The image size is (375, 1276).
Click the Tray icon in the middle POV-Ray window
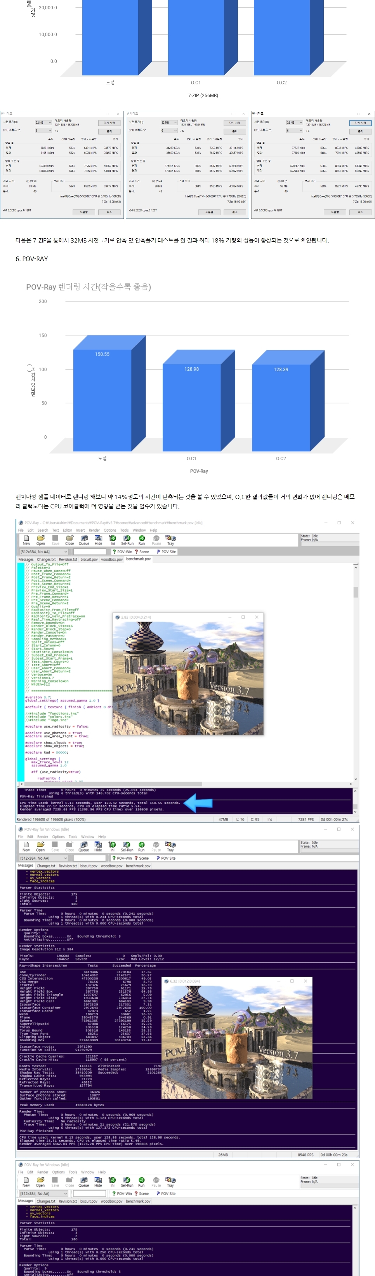(x=170, y=846)
